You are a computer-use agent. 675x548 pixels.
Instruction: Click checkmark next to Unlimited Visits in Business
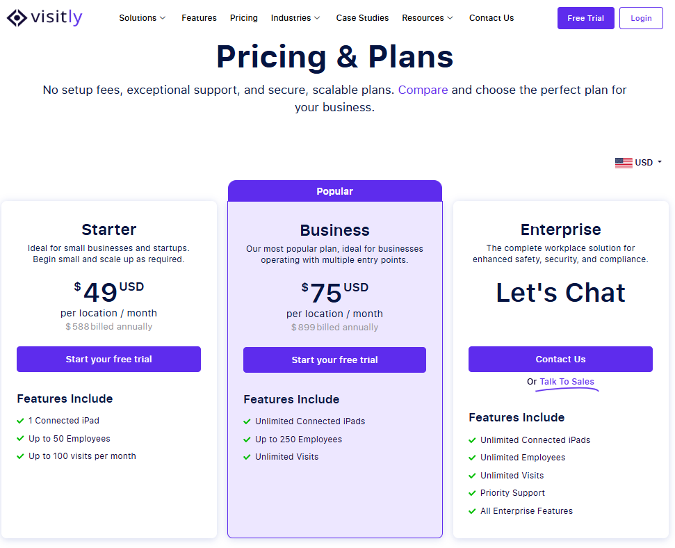(x=247, y=457)
